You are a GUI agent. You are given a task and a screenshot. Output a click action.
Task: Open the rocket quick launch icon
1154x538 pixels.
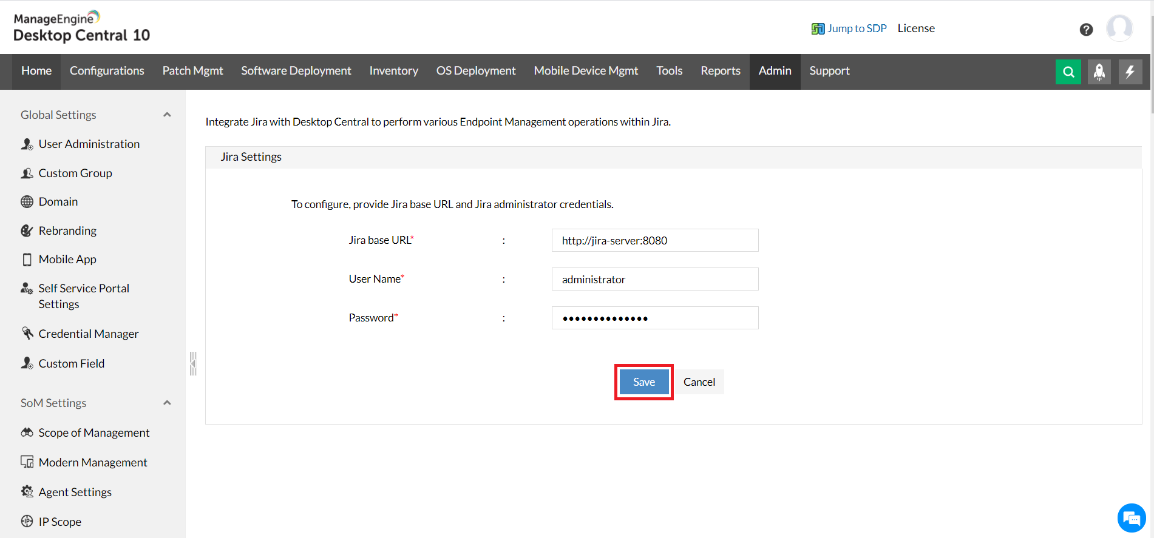(1099, 72)
